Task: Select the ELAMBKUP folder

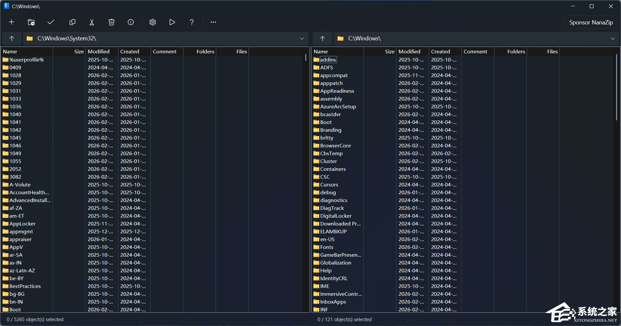Action: (x=333, y=231)
